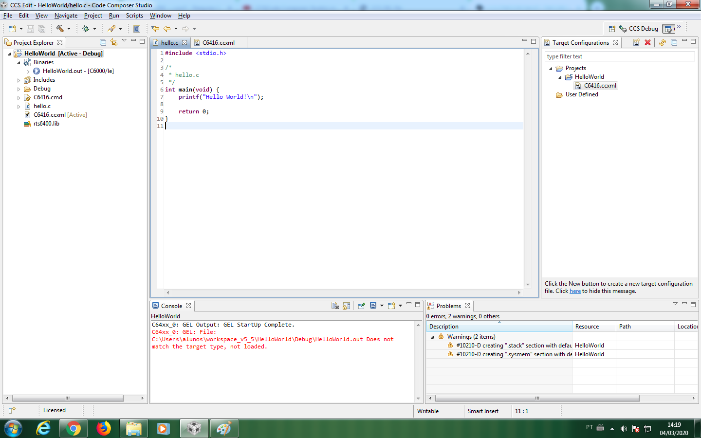Screen dimensions: 701x438
Task: Collapse the HelloWorld project tree node
Action: click(9, 54)
